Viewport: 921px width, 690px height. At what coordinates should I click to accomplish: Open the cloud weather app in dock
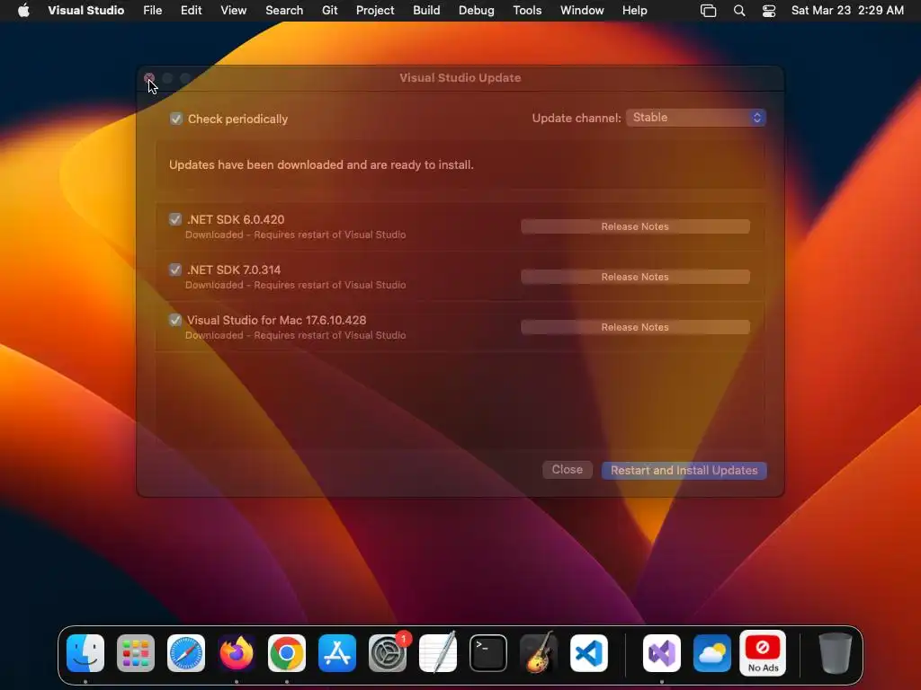click(x=712, y=652)
